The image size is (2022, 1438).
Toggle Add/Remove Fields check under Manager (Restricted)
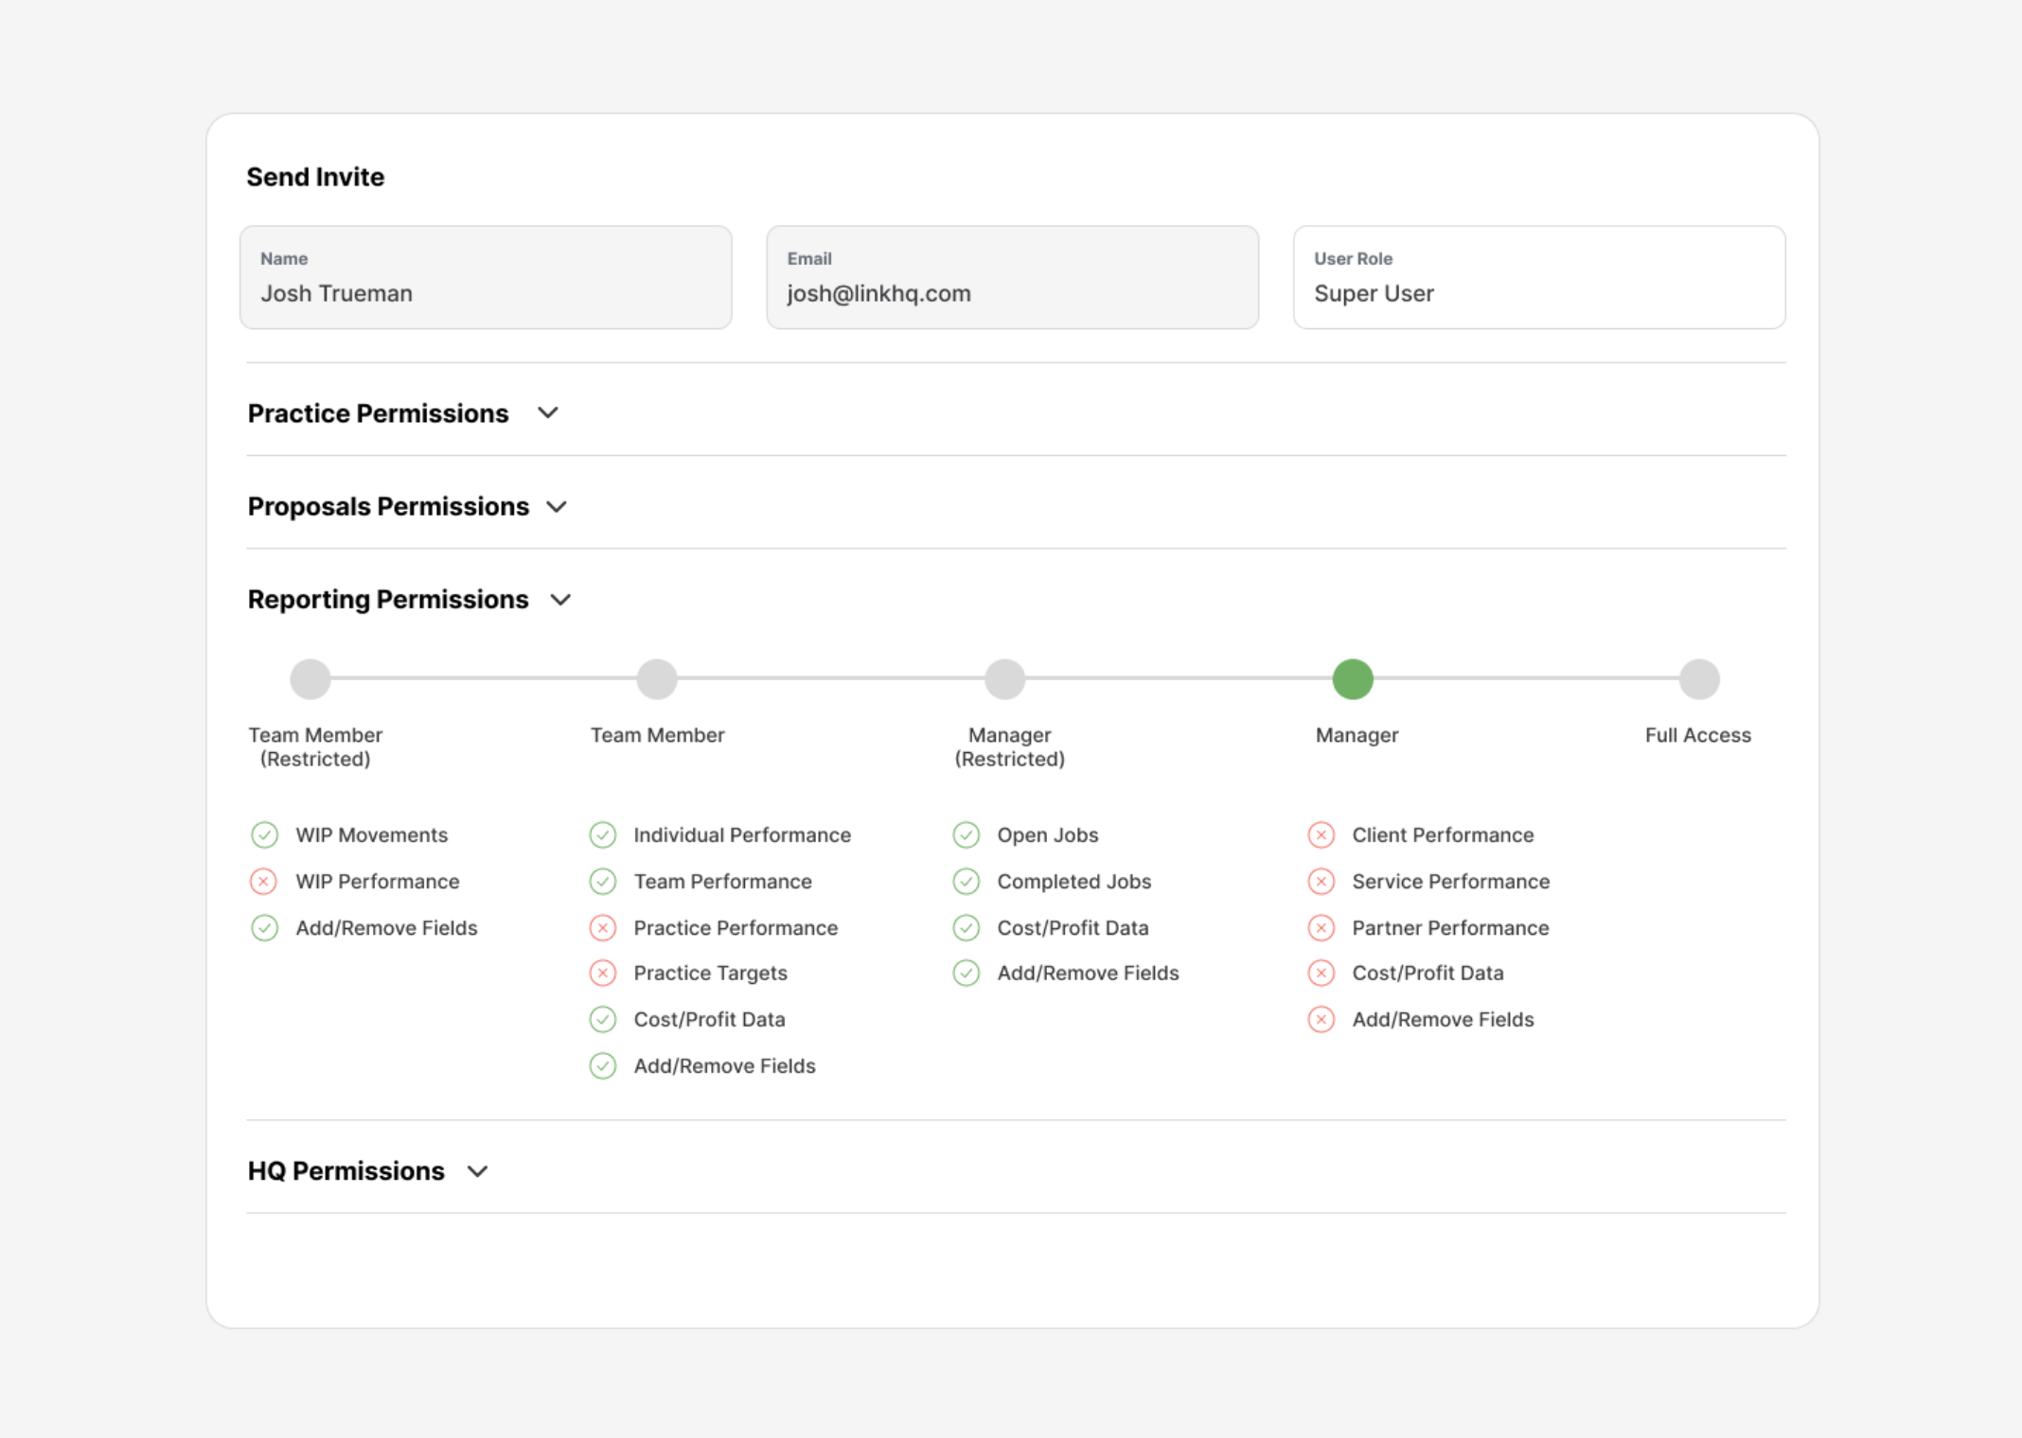pyautogui.click(x=967, y=973)
